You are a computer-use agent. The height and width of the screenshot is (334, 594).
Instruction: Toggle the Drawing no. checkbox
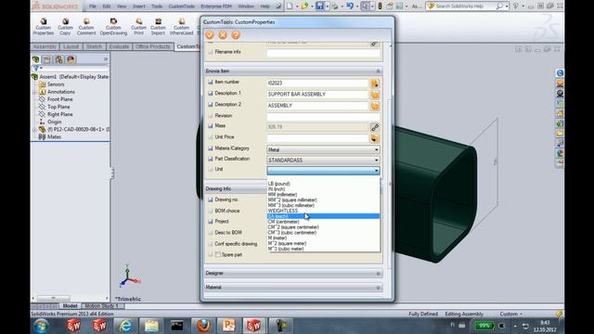(x=211, y=199)
